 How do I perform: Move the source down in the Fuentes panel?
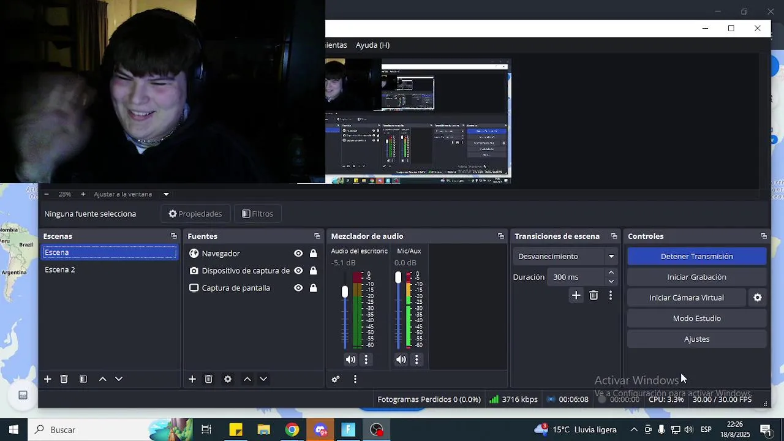click(263, 379)
